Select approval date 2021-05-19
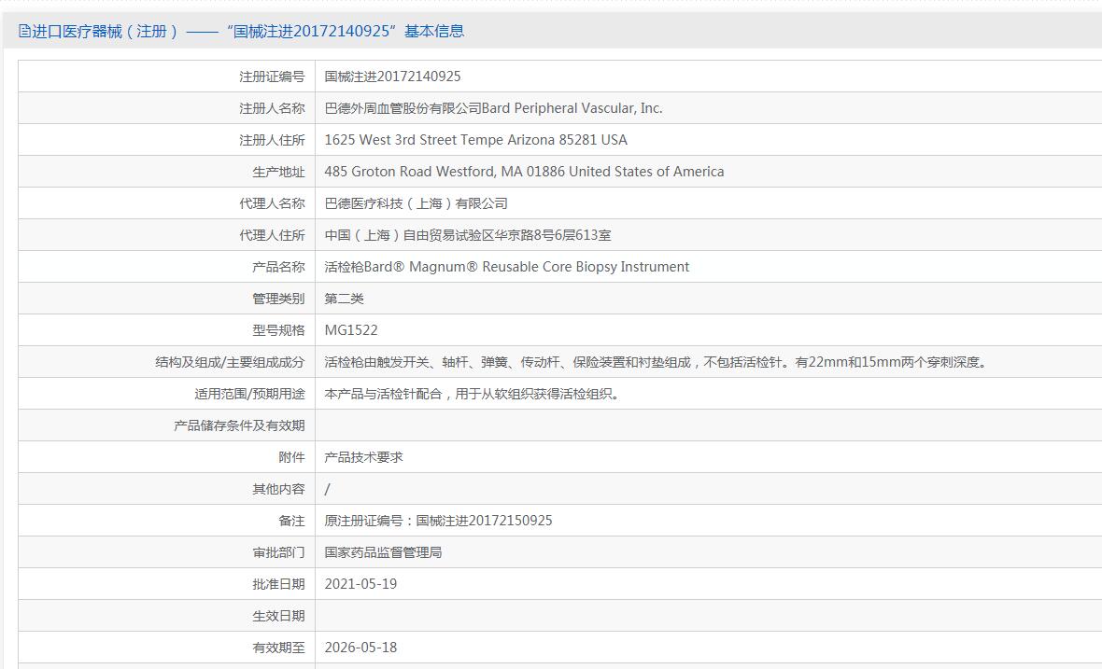This screenshot has width=1102, height=669. pyautogui.click(x=360, y=584)
